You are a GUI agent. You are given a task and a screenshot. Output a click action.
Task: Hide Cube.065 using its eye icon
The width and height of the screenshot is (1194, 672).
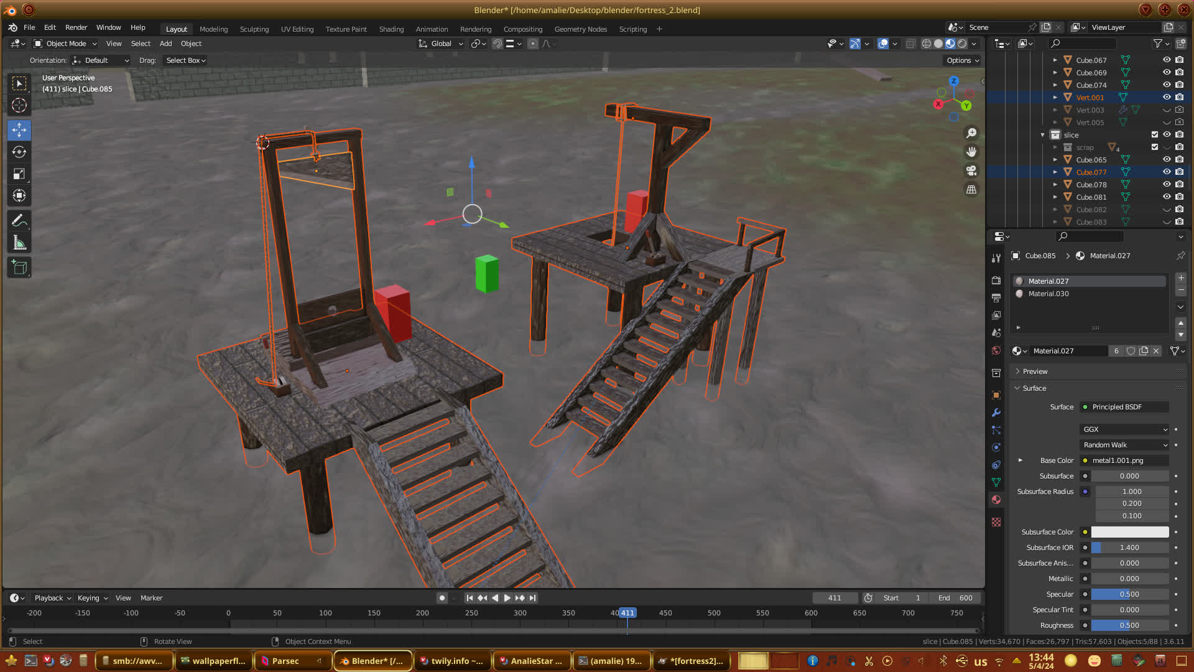(x=1167, y=160)
